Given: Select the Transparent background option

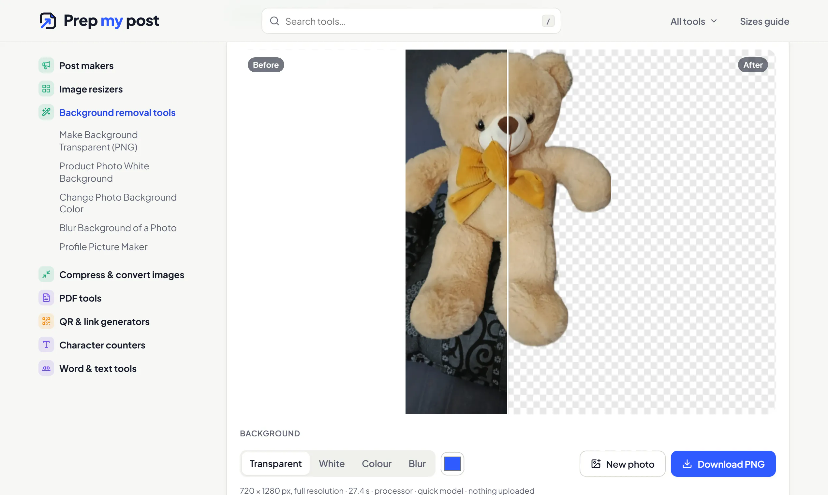Looking at the screenshot, I should pyautogui.click(x=275, y=463).
